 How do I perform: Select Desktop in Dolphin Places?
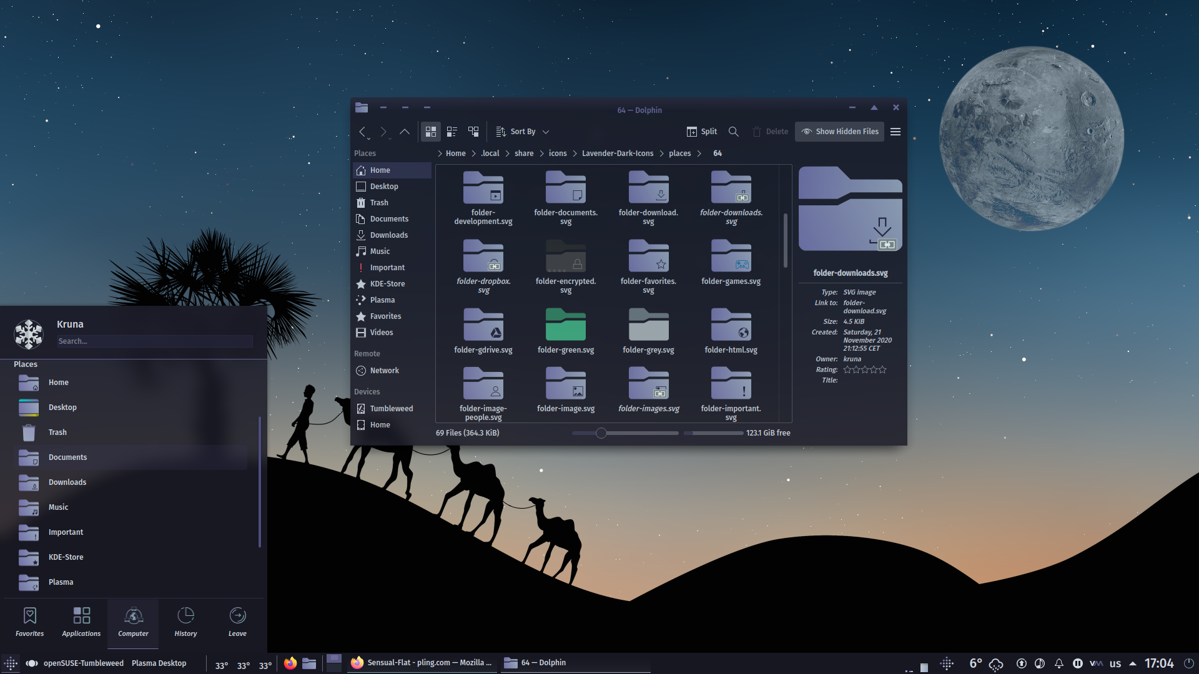point(392,187)
